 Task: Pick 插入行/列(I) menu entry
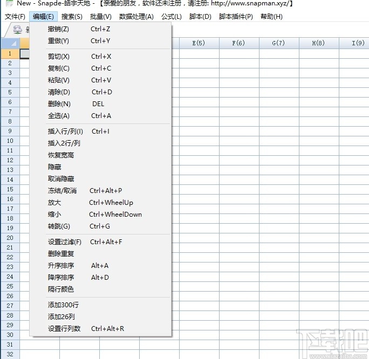pos(101,132)
